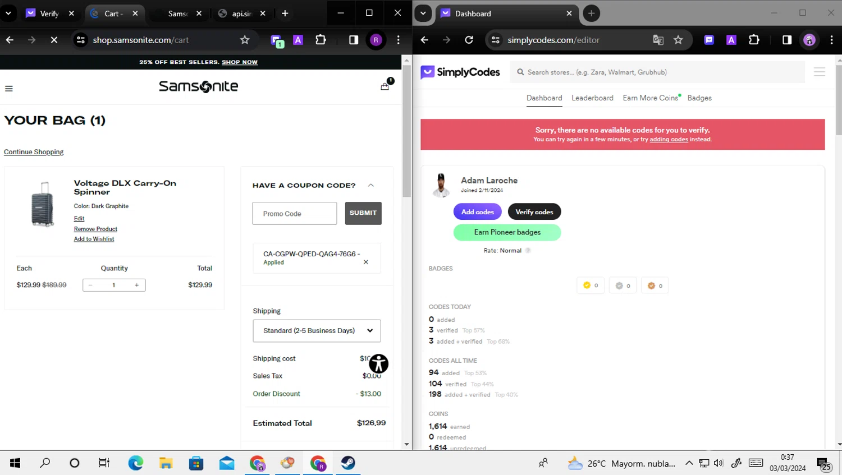Open Microsoft Edge from the taskbar
The height and width of the screenshot is (475, 842).
pos(136,463)
